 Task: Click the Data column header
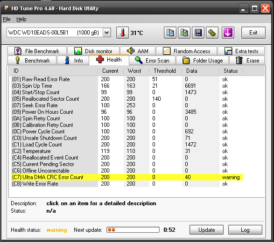(200, 71)
